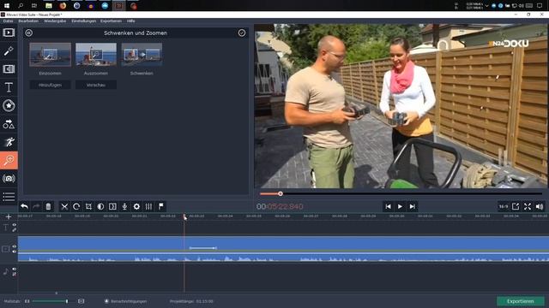
Task: Select the crop tool
Action: [x=88, y=206]
